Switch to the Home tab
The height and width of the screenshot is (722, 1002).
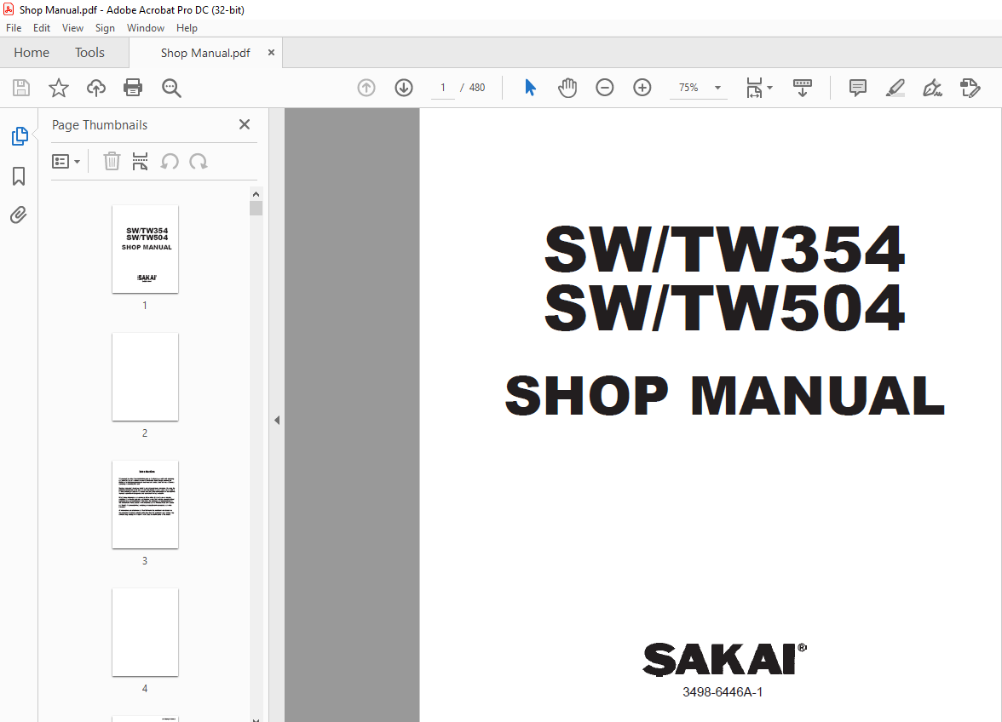(x=32, y=52)
